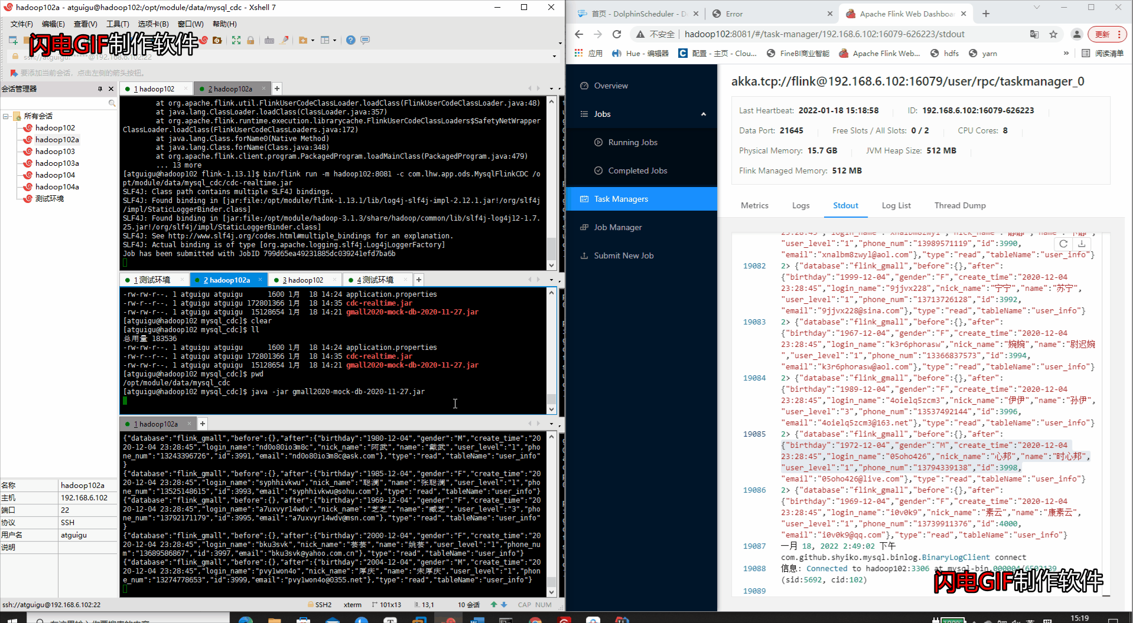
Task: Switch to the Metrics tab
Action: pos(754,205)
